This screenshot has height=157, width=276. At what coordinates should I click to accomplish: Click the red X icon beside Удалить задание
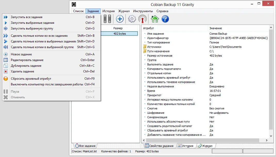click(6, 71)
